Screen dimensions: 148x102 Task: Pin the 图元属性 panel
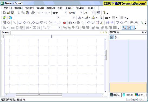143,32
